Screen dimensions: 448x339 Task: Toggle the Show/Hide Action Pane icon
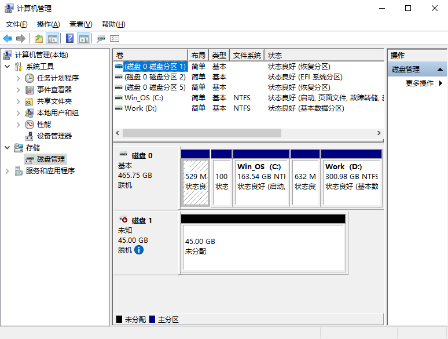click(x=84, y=39)
